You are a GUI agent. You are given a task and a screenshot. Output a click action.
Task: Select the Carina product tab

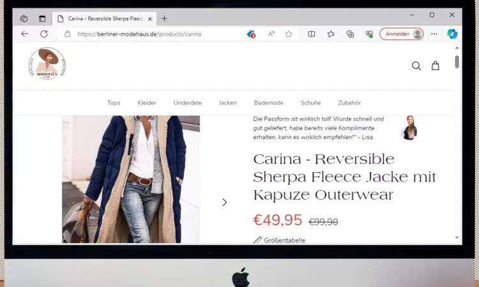pyautogui.click(x=105, y=18)
